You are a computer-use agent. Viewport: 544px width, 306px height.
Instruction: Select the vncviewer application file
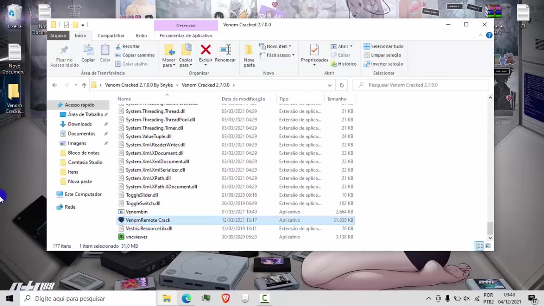pyautogui.click(x=235, y=237)
